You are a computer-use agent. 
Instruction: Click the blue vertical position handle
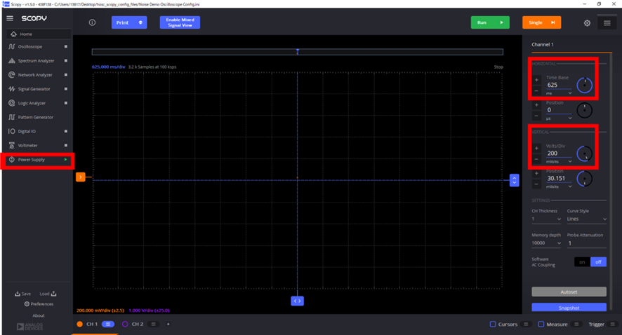click(514, 180)
